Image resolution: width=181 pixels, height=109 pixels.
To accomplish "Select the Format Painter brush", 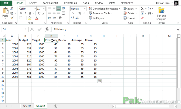I will click(12, 18).
